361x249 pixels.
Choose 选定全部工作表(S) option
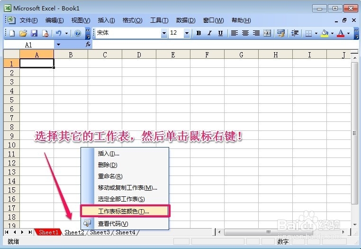point(125,199)
